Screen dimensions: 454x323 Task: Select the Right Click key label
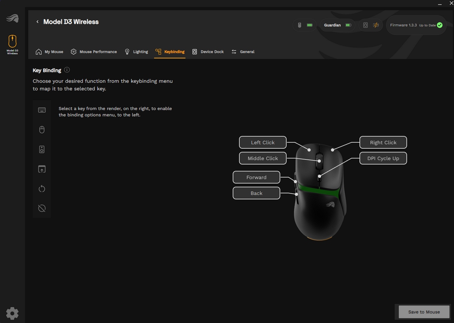pyautogui.click(x=383, y=142)
